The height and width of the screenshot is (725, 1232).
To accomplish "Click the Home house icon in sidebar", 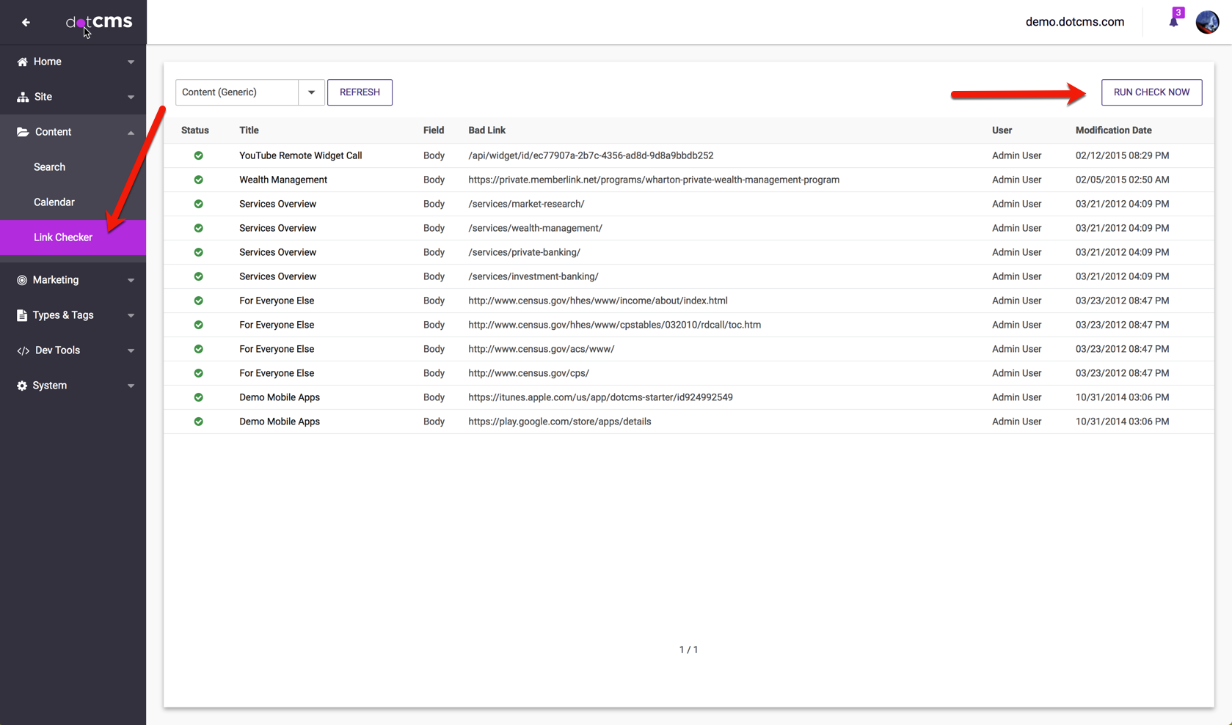I will click(x=22, y=62).
